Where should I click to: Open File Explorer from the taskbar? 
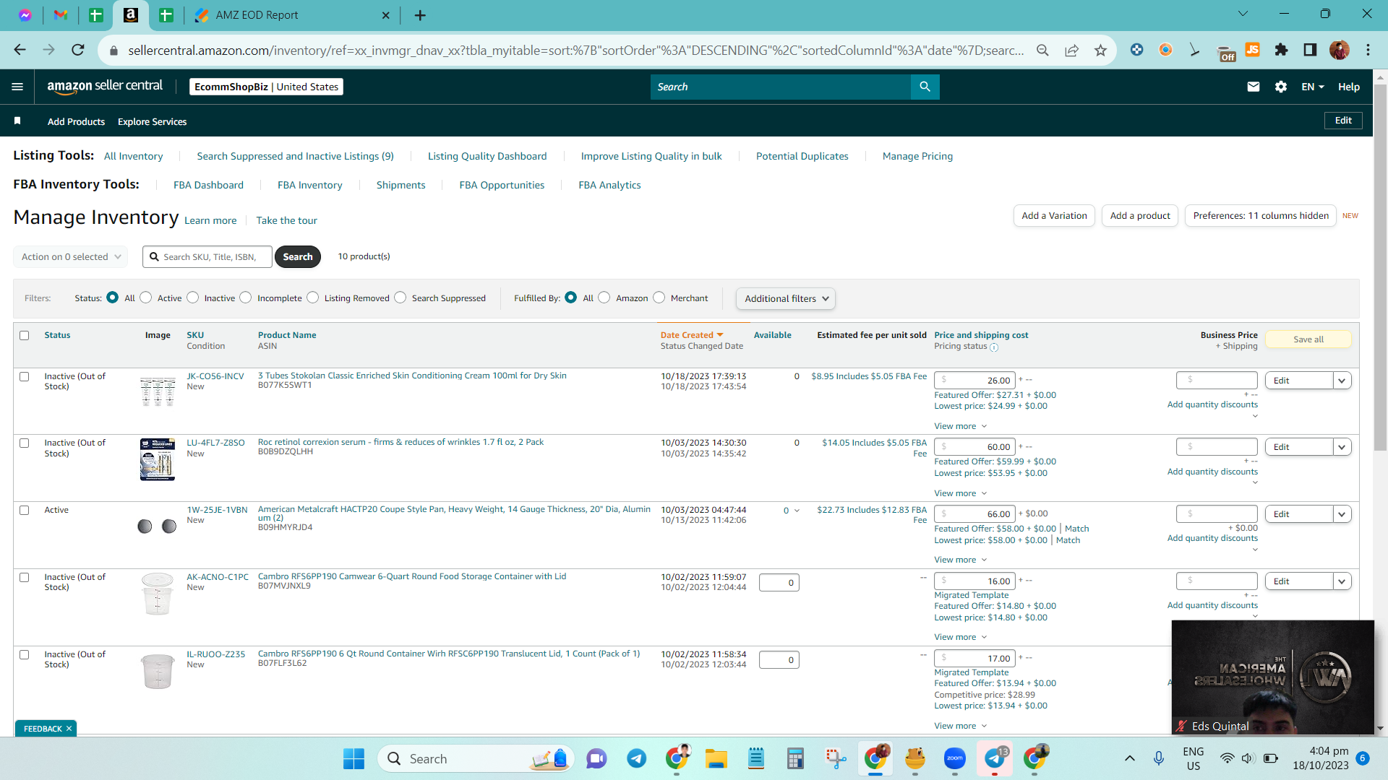716,758
